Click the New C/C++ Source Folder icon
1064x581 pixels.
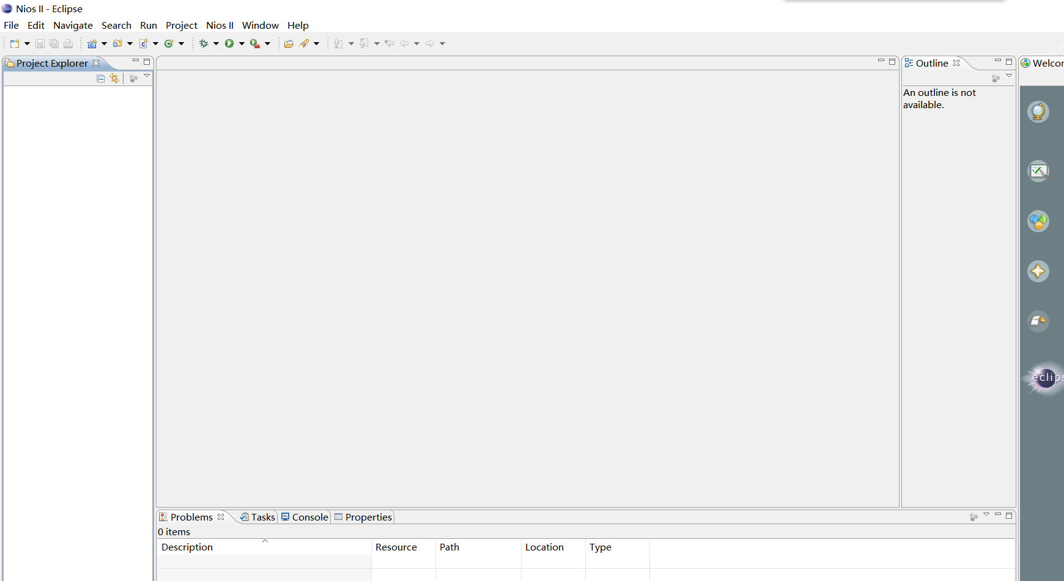tap(117, 43)
